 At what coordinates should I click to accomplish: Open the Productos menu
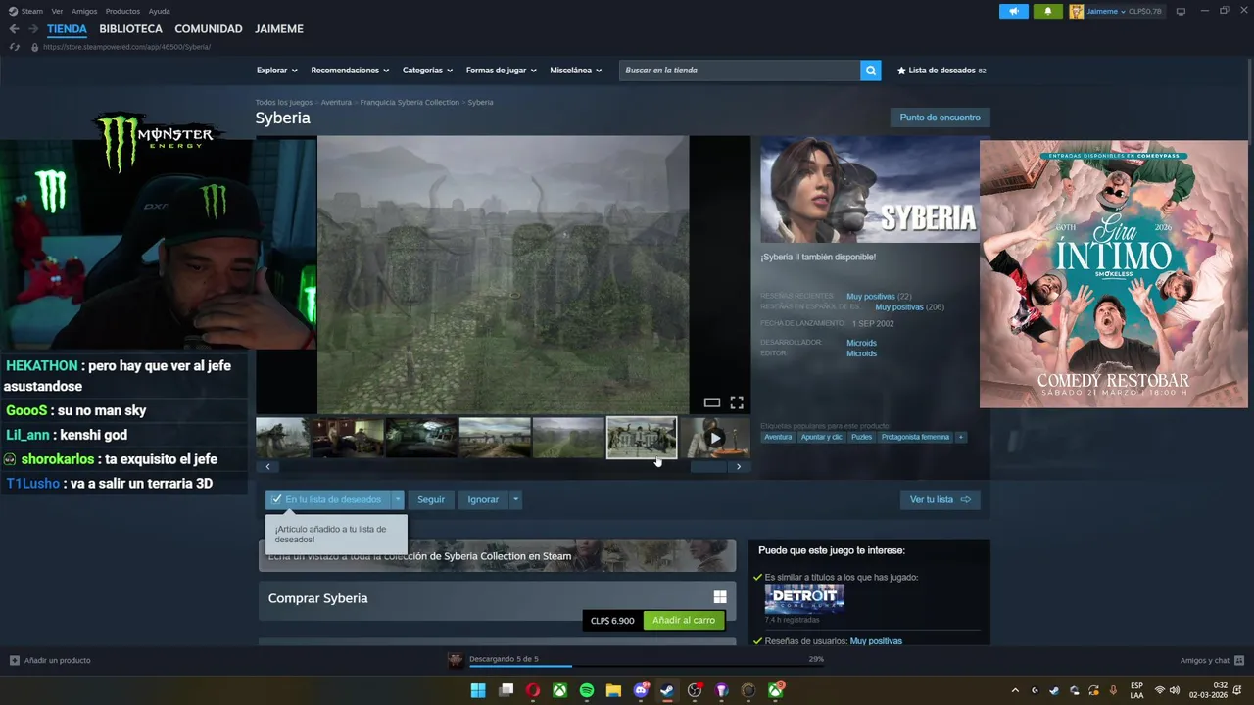point(122,11)
